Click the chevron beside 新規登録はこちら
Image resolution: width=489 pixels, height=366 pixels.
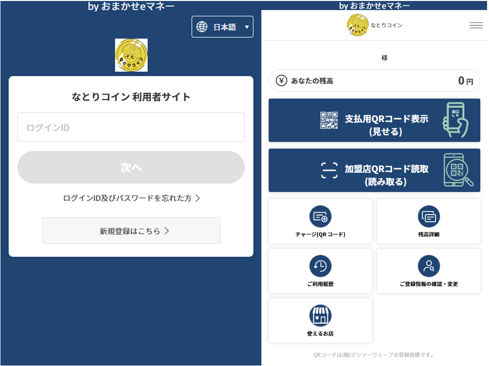[167, 230]
